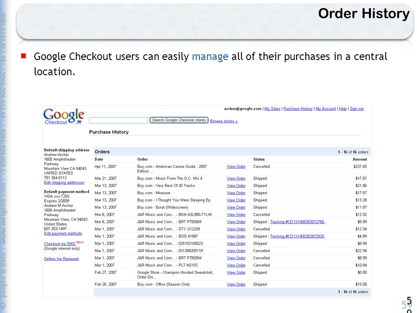Click the word 'manage' in the slide bullet

pos(210,57)
